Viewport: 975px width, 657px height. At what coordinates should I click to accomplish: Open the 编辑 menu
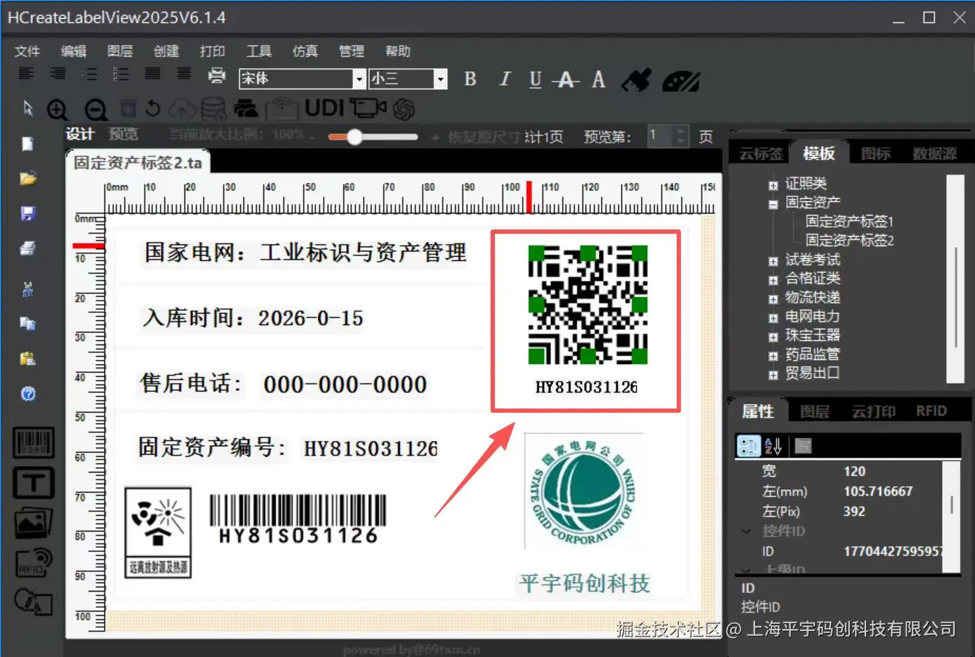[x=74, y=51]
